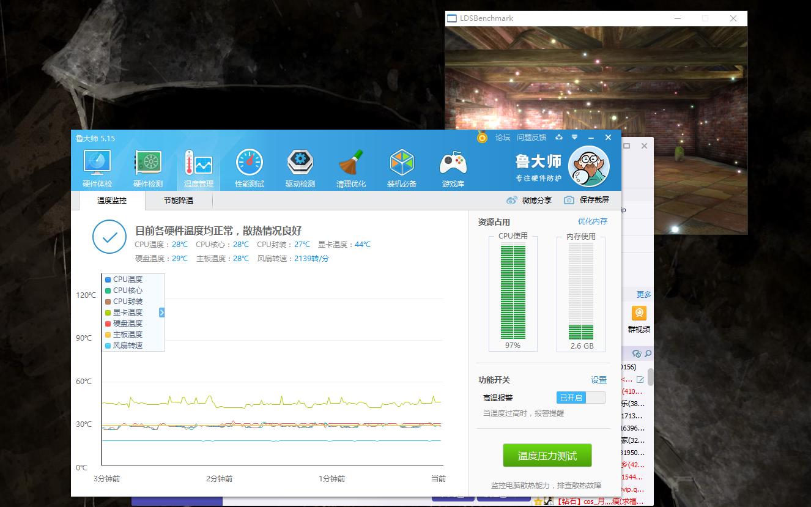Click the green checkmark status circle
This screenshot has width=811, height=507.
109,237
